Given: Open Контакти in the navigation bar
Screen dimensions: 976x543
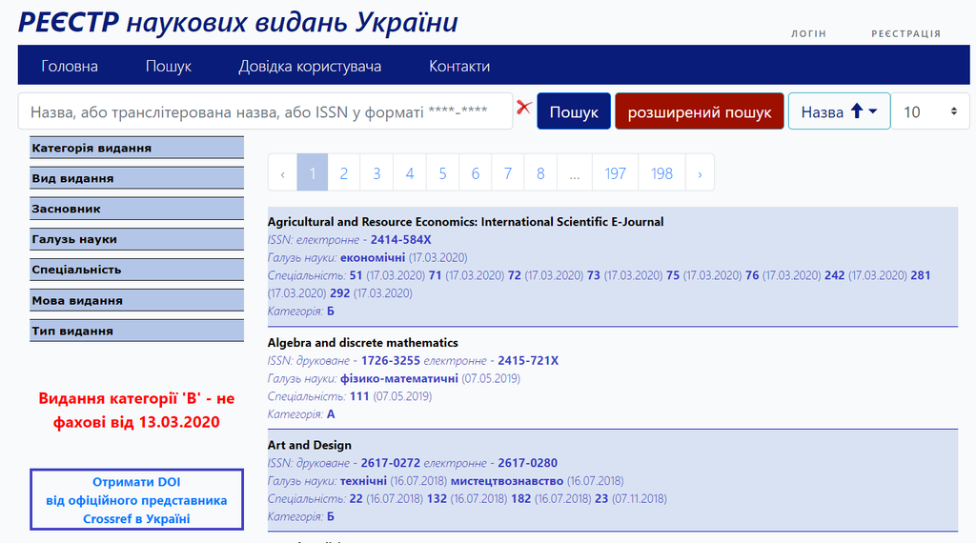Looking at the screenshot, I should tap(459, 66).
